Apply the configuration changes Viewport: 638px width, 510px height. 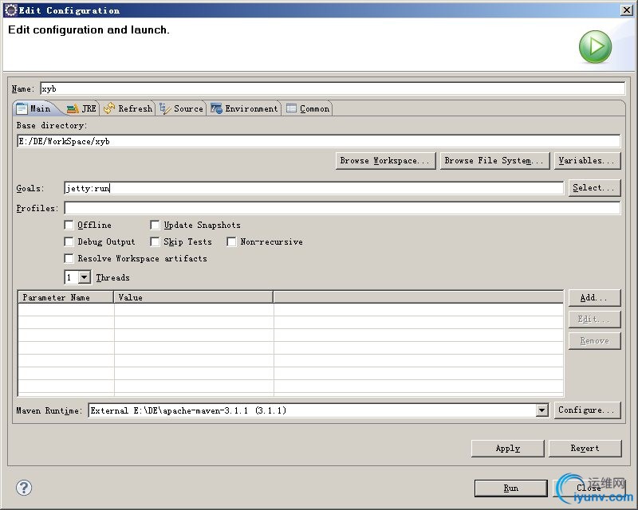507,448
